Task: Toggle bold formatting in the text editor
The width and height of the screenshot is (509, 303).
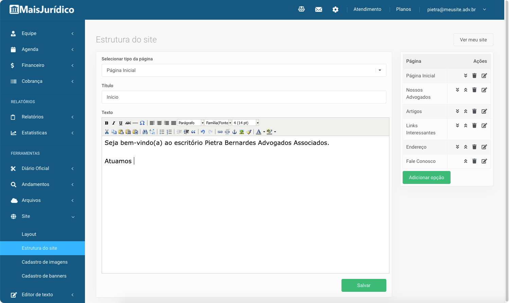Action: pos(107,123)
